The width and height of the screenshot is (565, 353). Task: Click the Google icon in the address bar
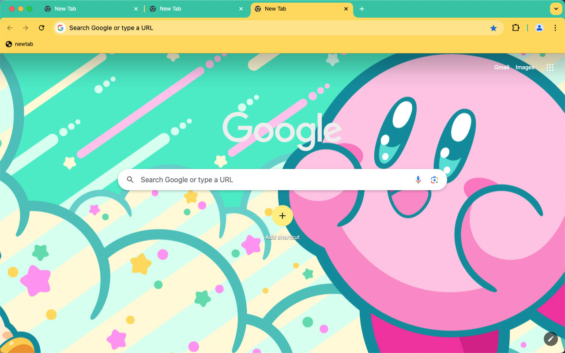click(x=60, y=28)
